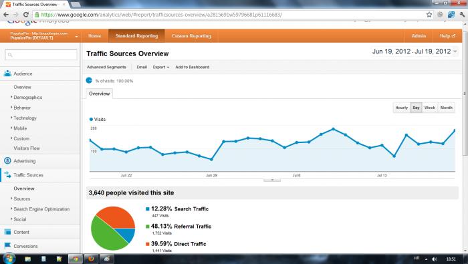Open Visitors Flow link
Image resolution: width=468 pixels, height=264 pixels.
pyautogui.click(x=27, y=148)
